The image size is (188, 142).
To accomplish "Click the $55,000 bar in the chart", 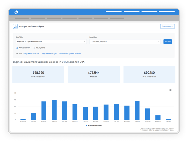I will point(54,110).
